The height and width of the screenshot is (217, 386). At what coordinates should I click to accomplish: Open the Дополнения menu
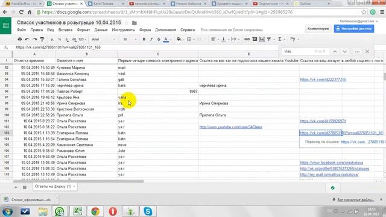[165, 30]
